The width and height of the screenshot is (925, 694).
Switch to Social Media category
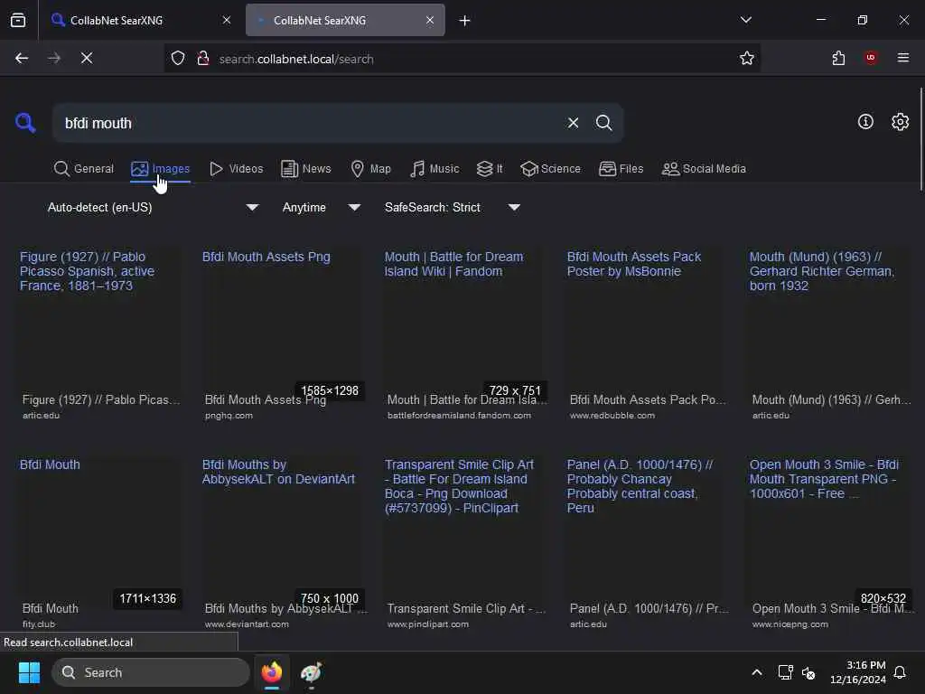pyautogui.click(x=704, y=169)
